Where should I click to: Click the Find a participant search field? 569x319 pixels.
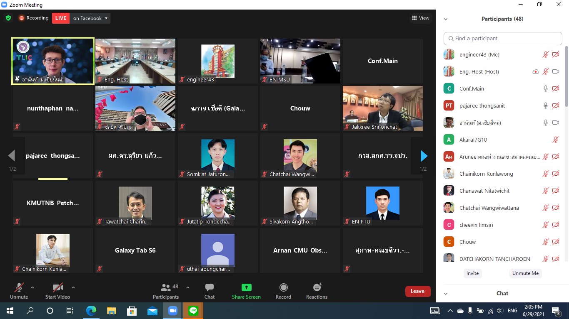click(503, 38)
